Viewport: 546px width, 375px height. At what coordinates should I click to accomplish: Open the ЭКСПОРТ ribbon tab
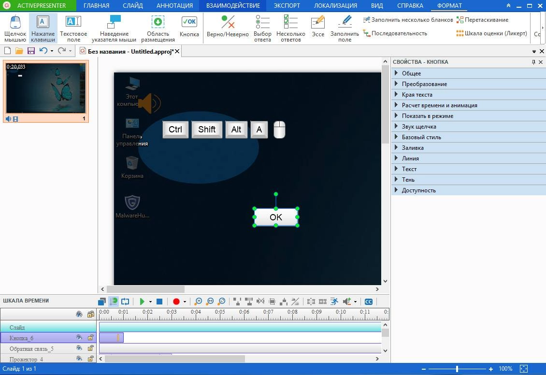[287, 6]
